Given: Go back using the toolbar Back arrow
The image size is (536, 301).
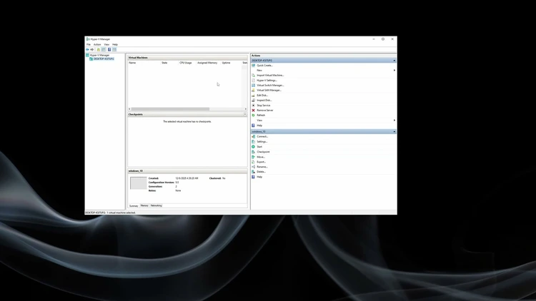Looking at the screenshot, I should coord(87,49).
